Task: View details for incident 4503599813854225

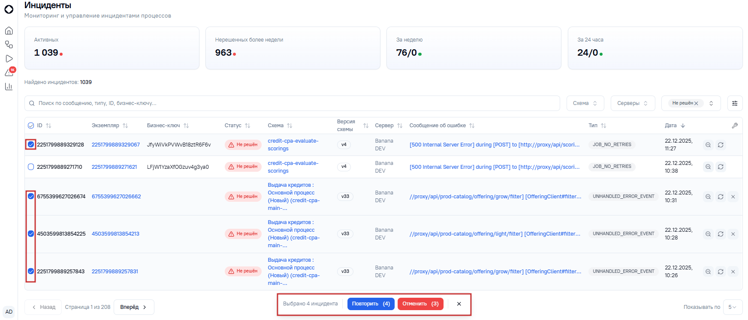Action: coord(708,234)
